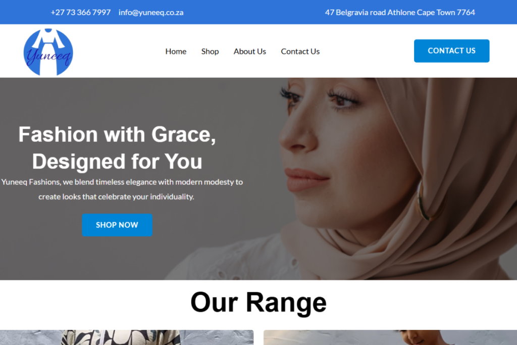Click the Yuneeq Fashions hero description paragraph

122,189
